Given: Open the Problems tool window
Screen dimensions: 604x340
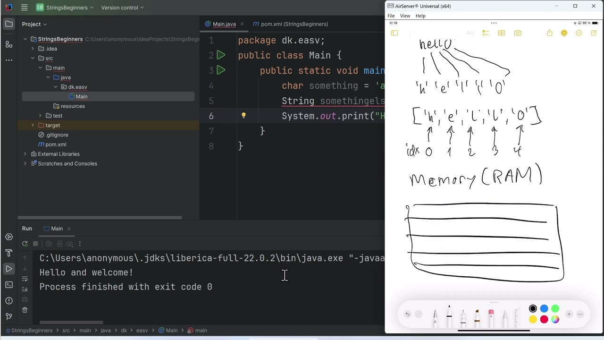Looking at the screenshot, I should click(9, 300).
